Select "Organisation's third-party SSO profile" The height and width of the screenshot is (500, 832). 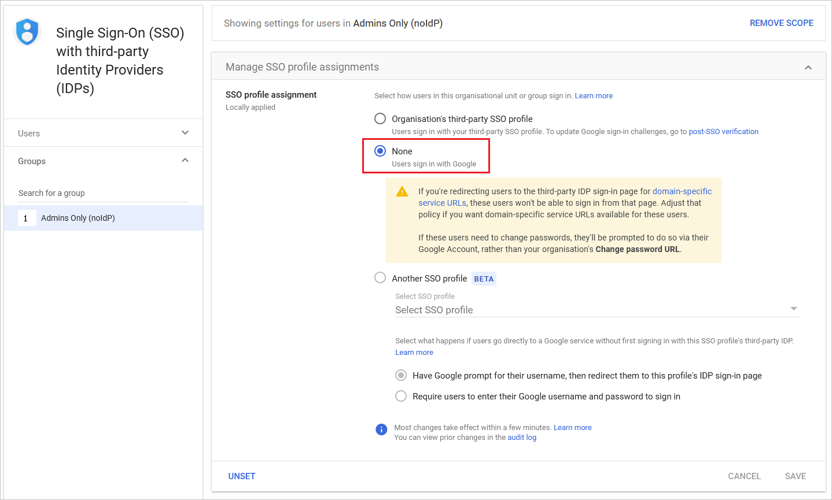tap(380, 118)
